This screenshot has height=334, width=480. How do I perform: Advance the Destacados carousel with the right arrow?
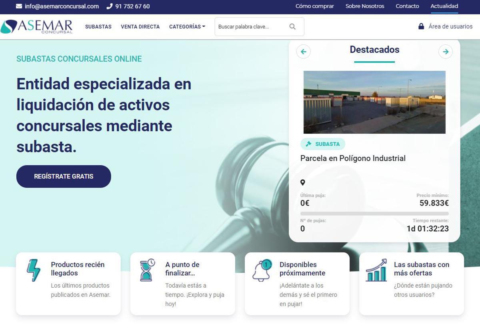click(445, 52)
